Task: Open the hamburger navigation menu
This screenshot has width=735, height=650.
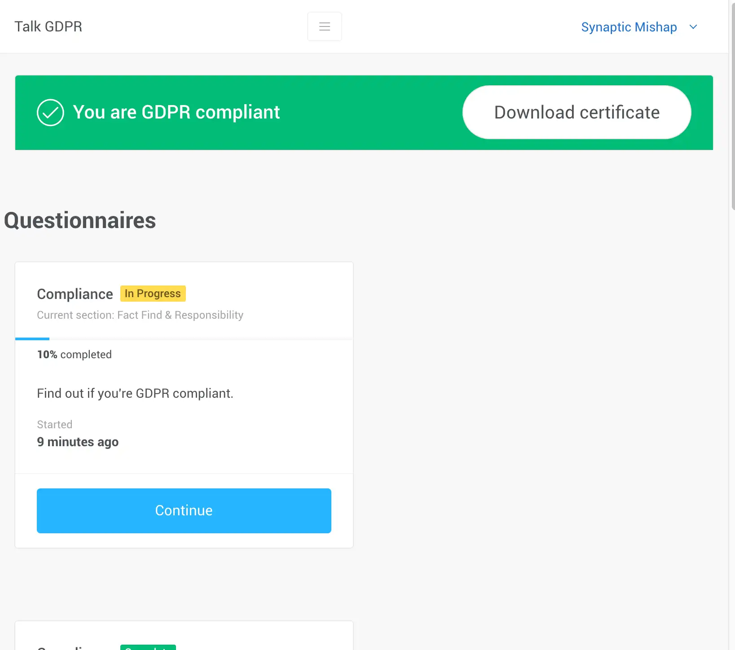Action: [324, 26]
